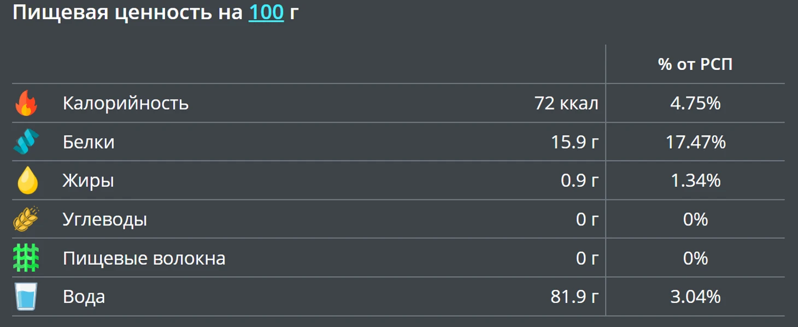The height and width of the screenshot is (327, 798).
Task: Click the % от РСП column header
Action: [x=695, y=64]
